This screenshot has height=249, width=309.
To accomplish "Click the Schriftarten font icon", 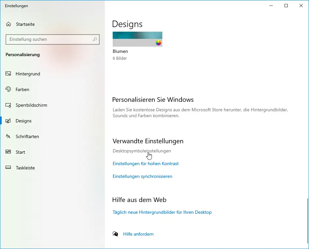I will click(x=8, y=136).
